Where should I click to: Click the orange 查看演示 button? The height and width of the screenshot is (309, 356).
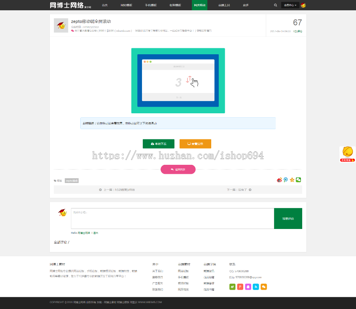(195, 144)
